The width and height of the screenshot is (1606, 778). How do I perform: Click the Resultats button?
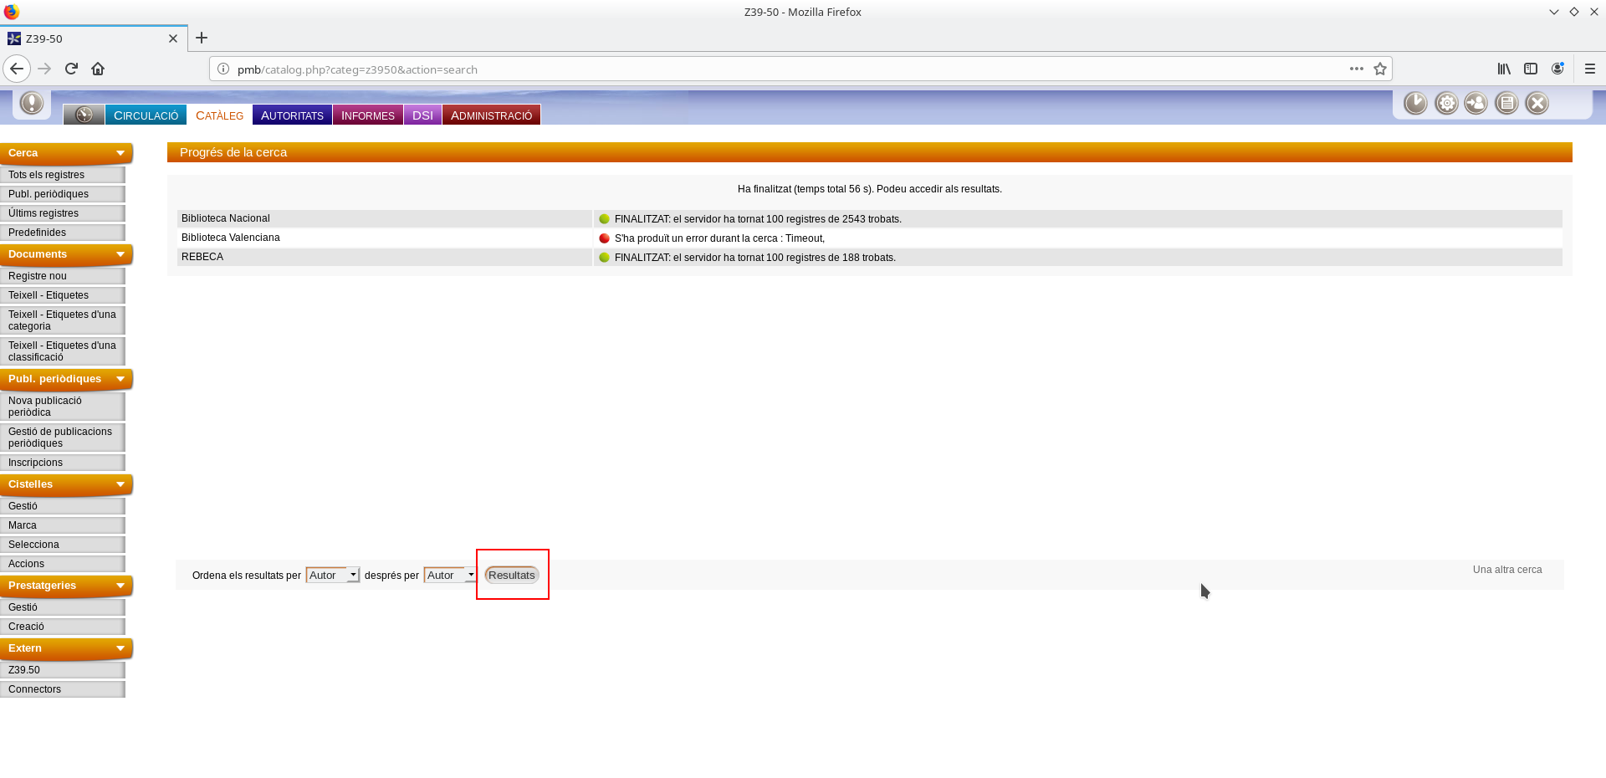click(x=511, y=575)
